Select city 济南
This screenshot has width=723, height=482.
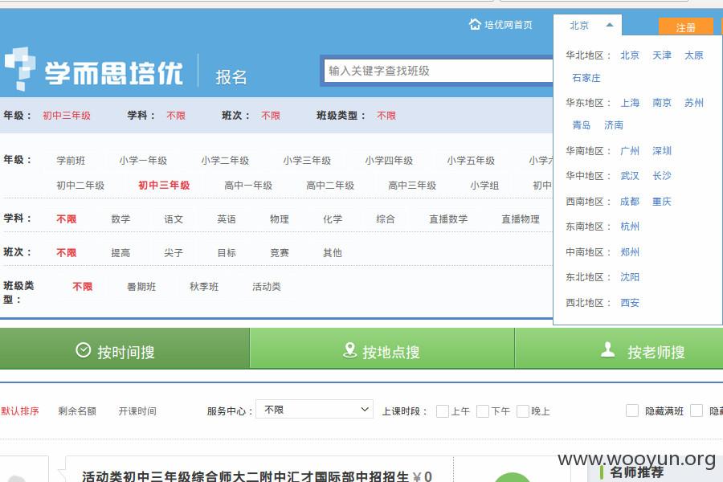pyautogui.click(x=614, y=125)
